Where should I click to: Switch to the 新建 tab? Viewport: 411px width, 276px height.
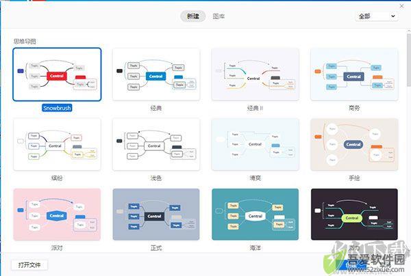tap(193, 16)
